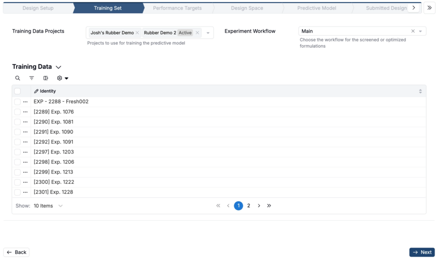Toggle the select-all checkbox in header
This screenshot has height=260, width=438.
pyautogui.click(x=17, y=91)
